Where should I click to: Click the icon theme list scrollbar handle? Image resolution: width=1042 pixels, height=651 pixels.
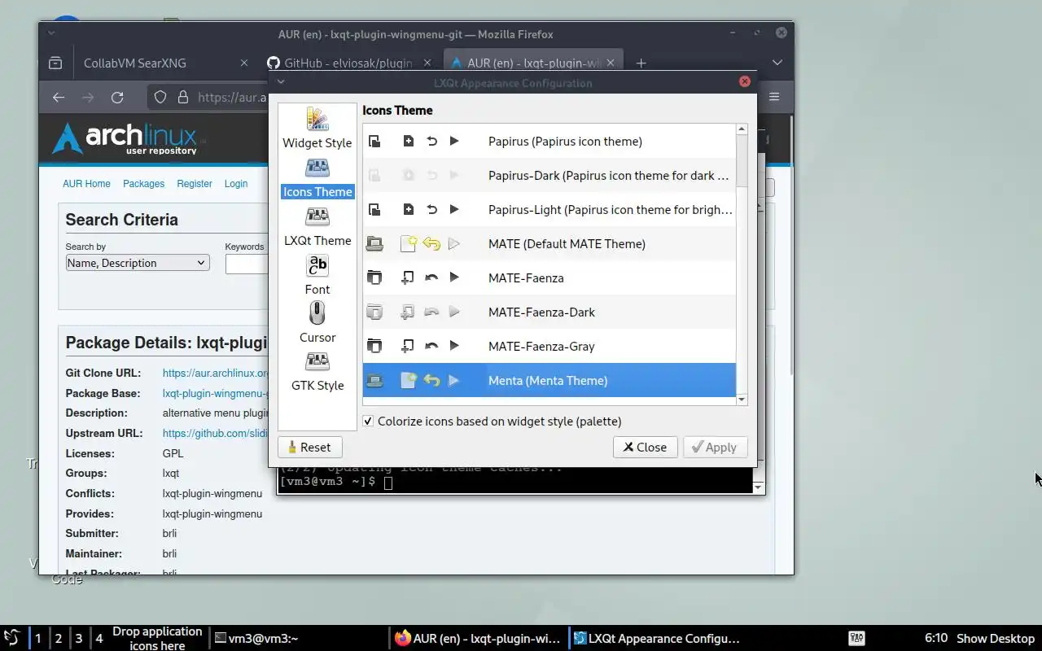point(741,161)
